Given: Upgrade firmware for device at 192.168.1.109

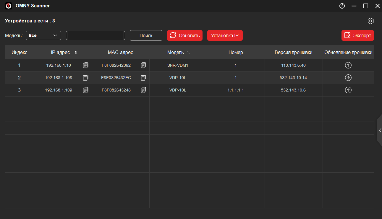Looking at the screenshot, I should pos(348,90).
